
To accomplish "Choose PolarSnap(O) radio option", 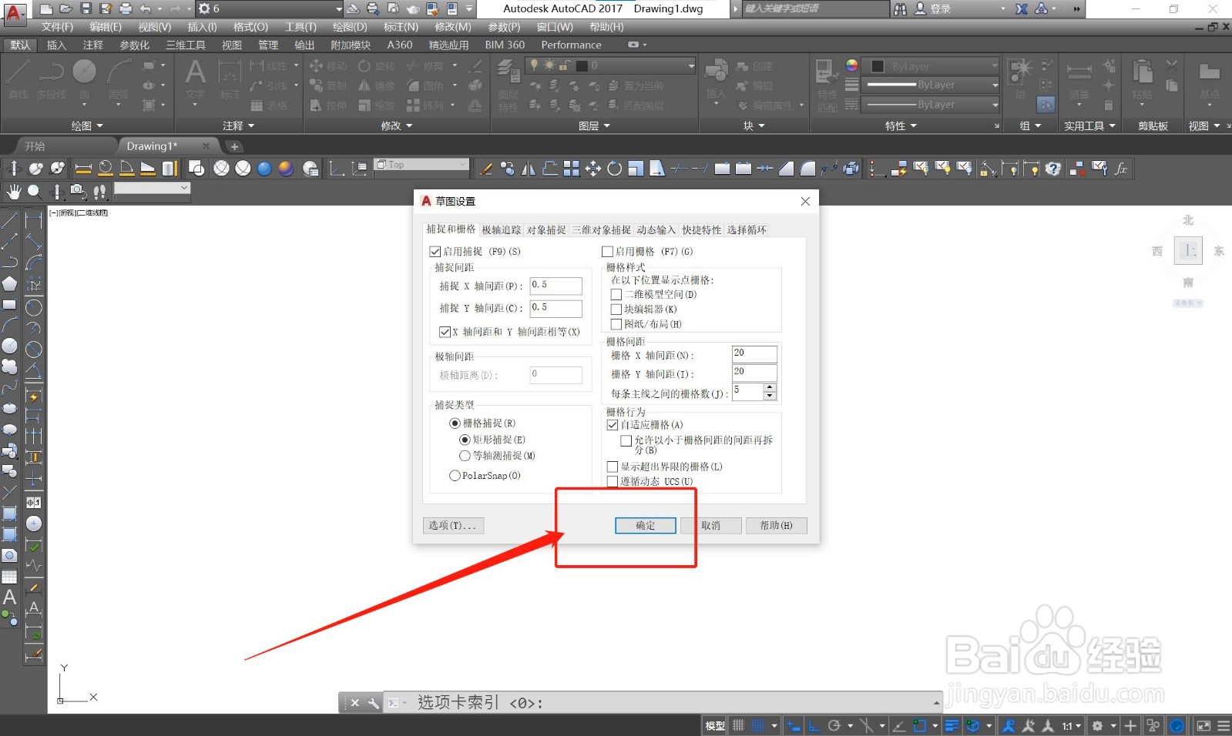I will tap(455, 476).
